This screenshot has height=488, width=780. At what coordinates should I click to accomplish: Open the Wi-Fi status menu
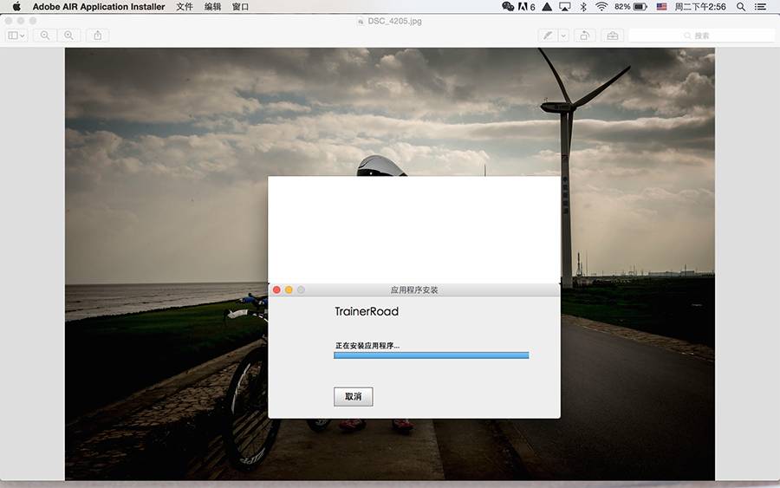point(601,6)
